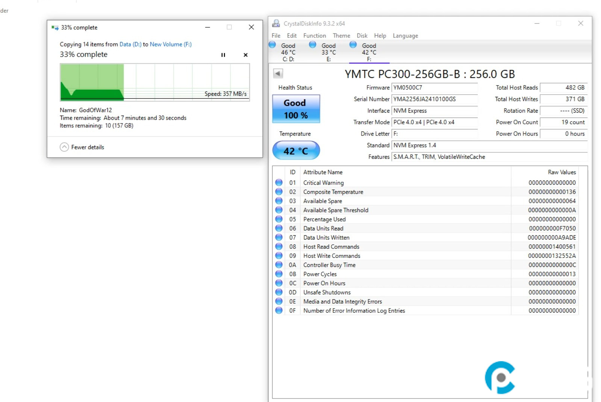Click the CrystalDiskInfo title bar app icon
The image size is (601, 402).
pyautogui.click(x=276, y=23)
